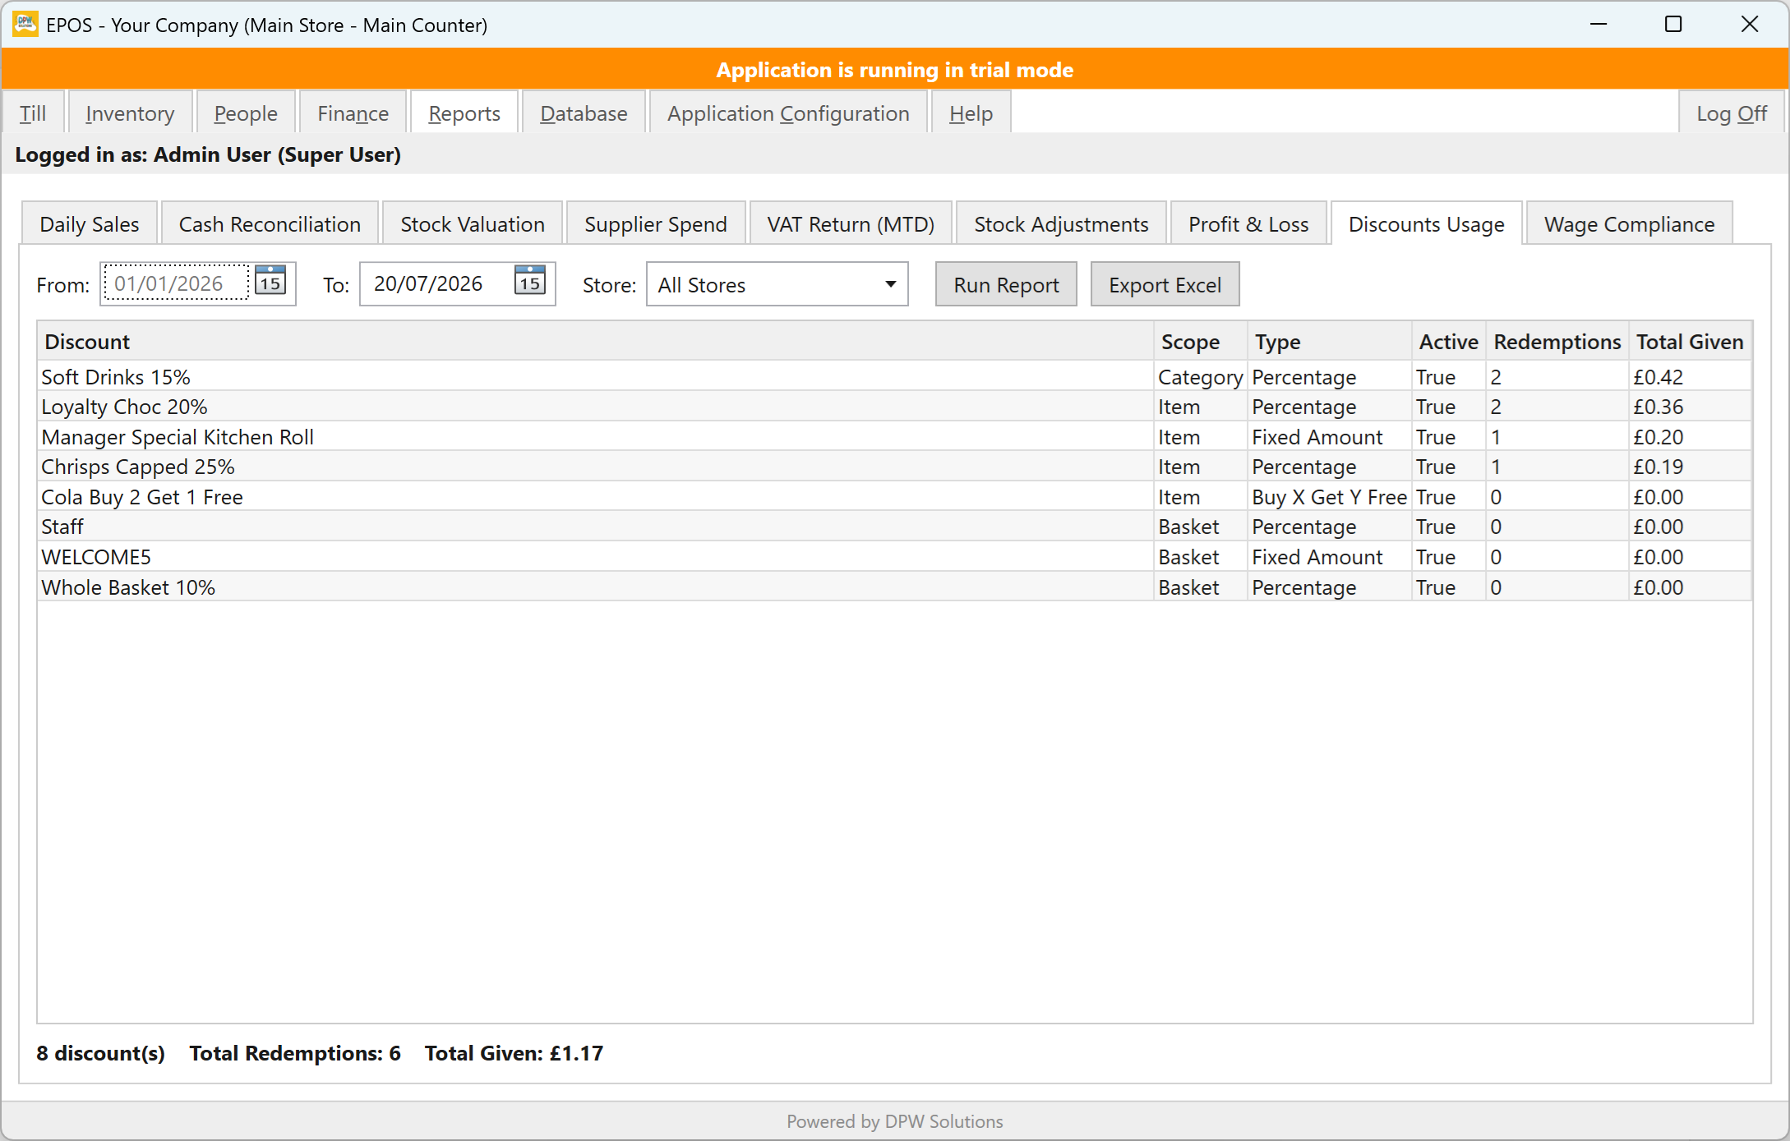The image size is (1790, 1141).
Task: Open the From date calendar picker
Action: [270, 282]
